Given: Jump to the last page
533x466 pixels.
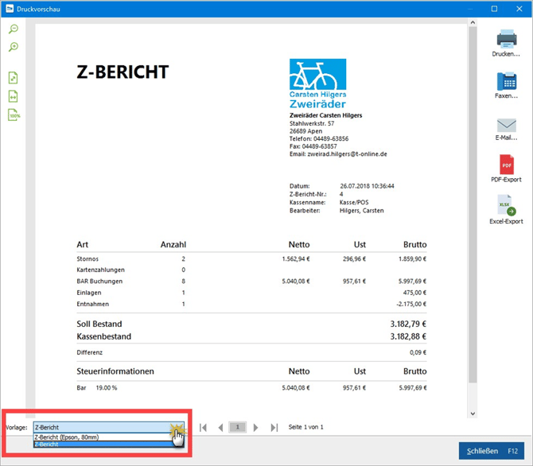Looking at the screenshot, I should 274,428.
